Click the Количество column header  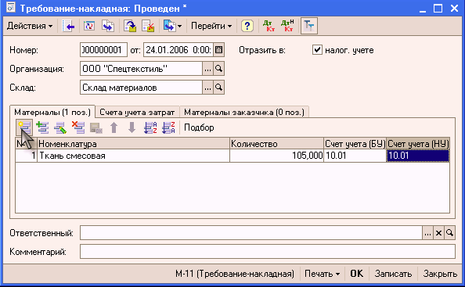point(276,144)
